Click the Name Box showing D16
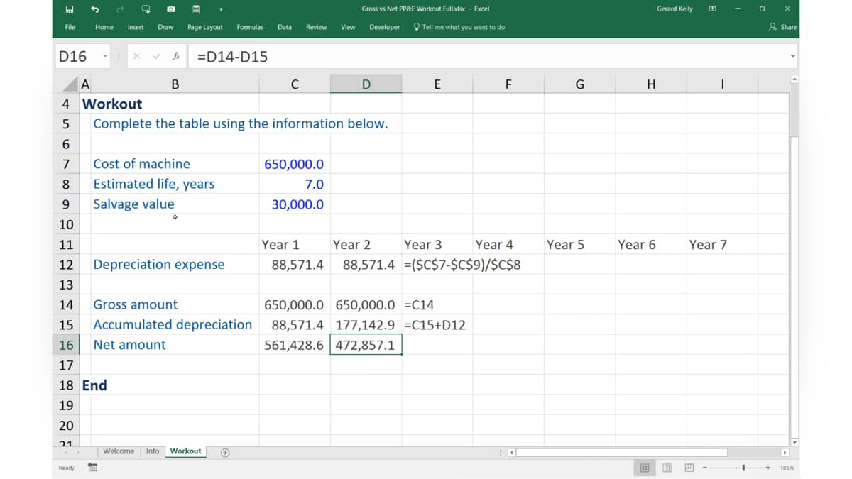 (x=77, y=57)
